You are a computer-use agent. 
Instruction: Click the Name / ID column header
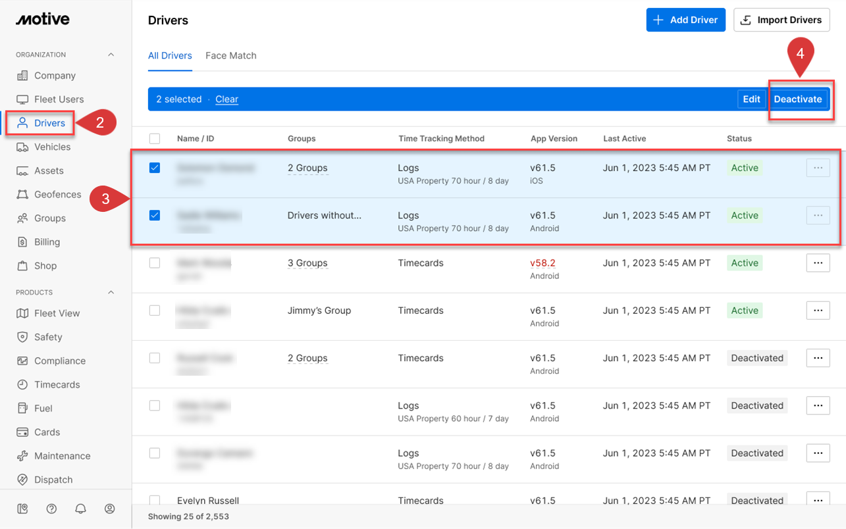[196, 139]
